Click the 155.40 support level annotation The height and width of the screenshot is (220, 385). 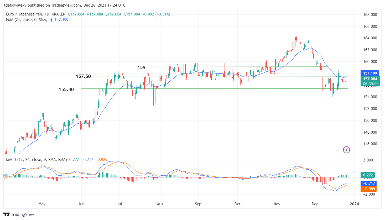click(x=66, y=90)
